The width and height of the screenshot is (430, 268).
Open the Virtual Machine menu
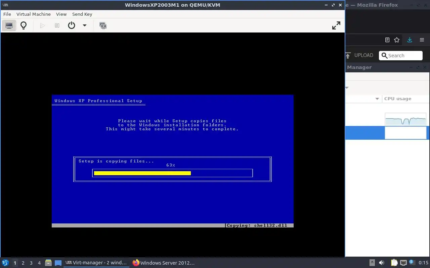click(34, 14)
